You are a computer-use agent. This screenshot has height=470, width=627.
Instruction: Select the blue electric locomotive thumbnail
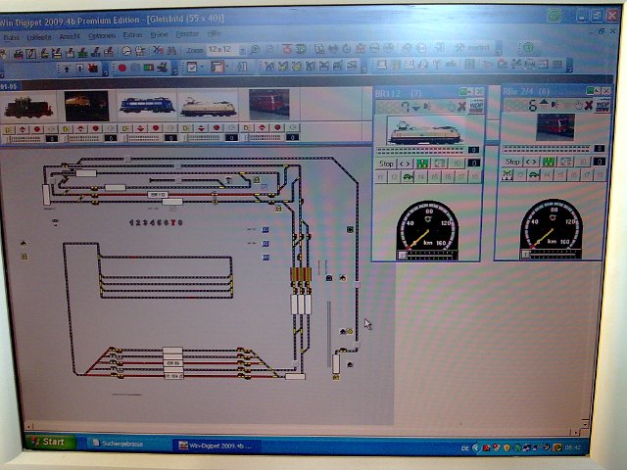147,105
